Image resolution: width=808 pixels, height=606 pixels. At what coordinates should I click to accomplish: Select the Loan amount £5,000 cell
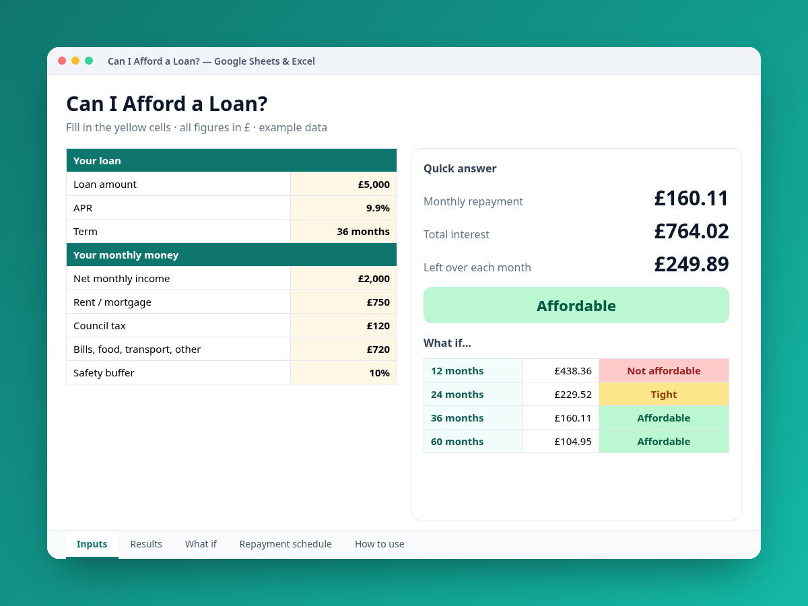point(343,184)
